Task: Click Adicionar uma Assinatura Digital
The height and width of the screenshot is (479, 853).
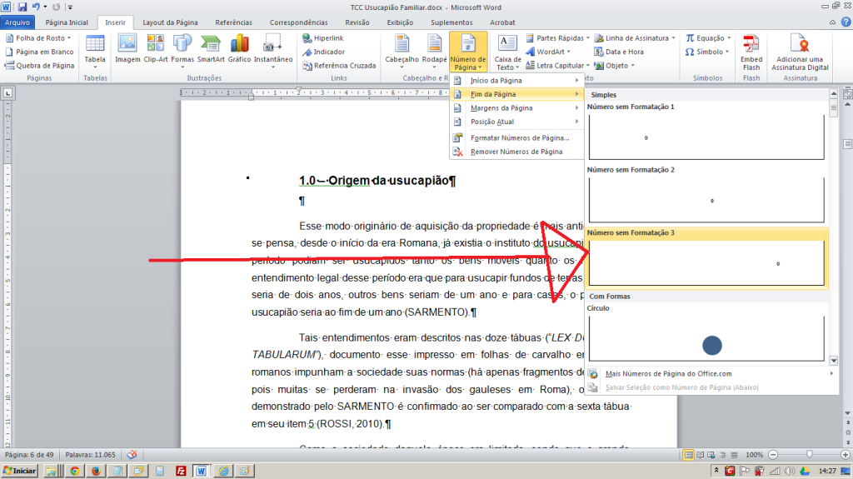Action: click(x=800, y=52)
